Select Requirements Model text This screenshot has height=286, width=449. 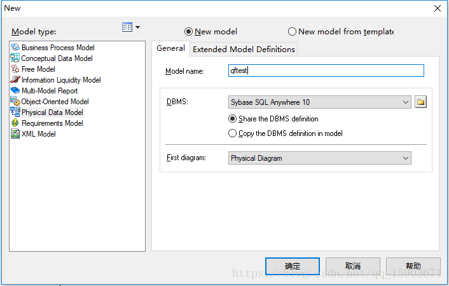coord(52,123)
